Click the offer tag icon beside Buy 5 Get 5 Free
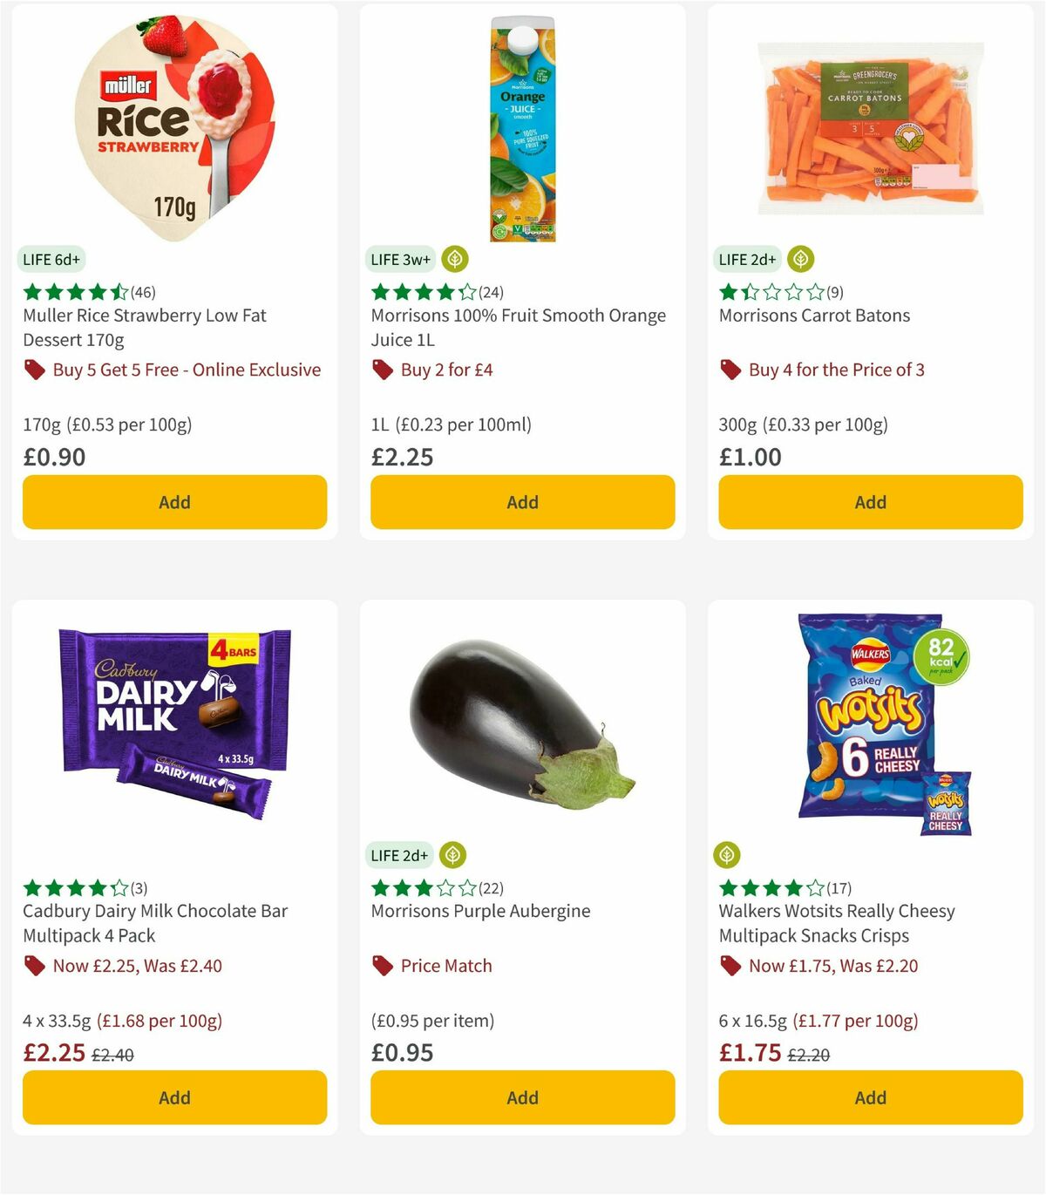The height and width of the screenshot is (1195, 1046). pyautogui.click(x=34, y=370)
